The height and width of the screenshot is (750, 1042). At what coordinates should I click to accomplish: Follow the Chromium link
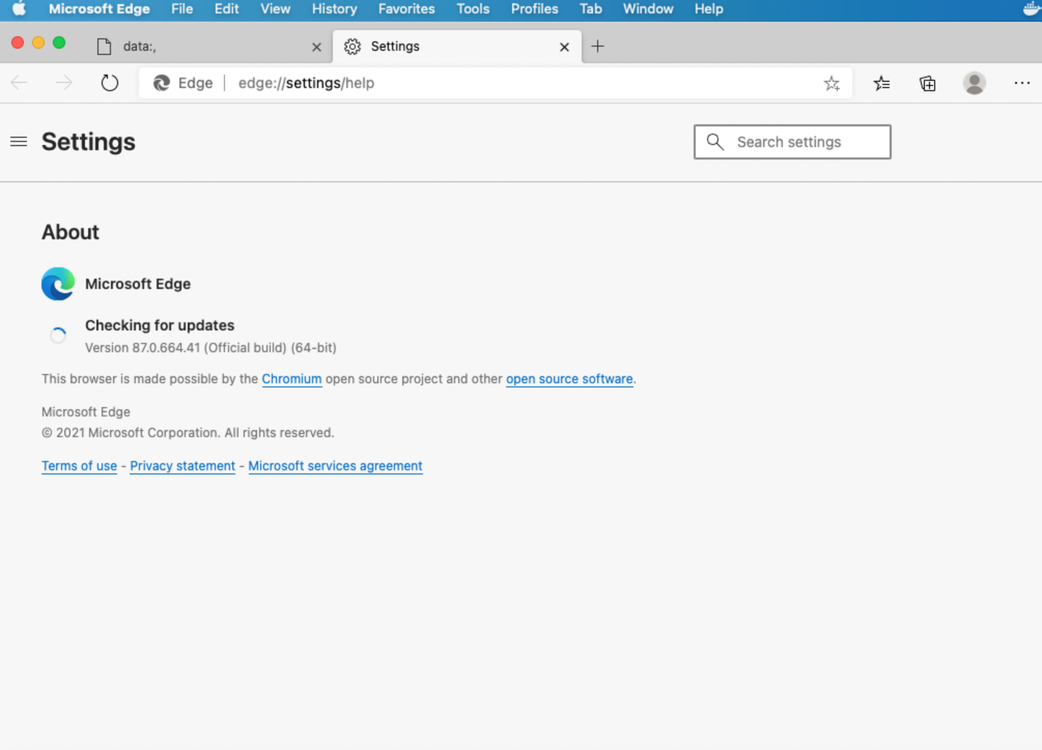click(x=291, y=379)
